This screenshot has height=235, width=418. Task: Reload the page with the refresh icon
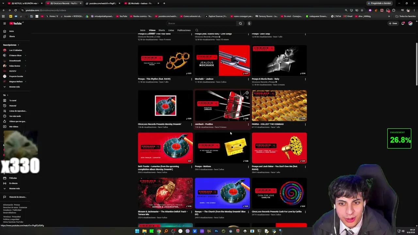coord(15,10)
